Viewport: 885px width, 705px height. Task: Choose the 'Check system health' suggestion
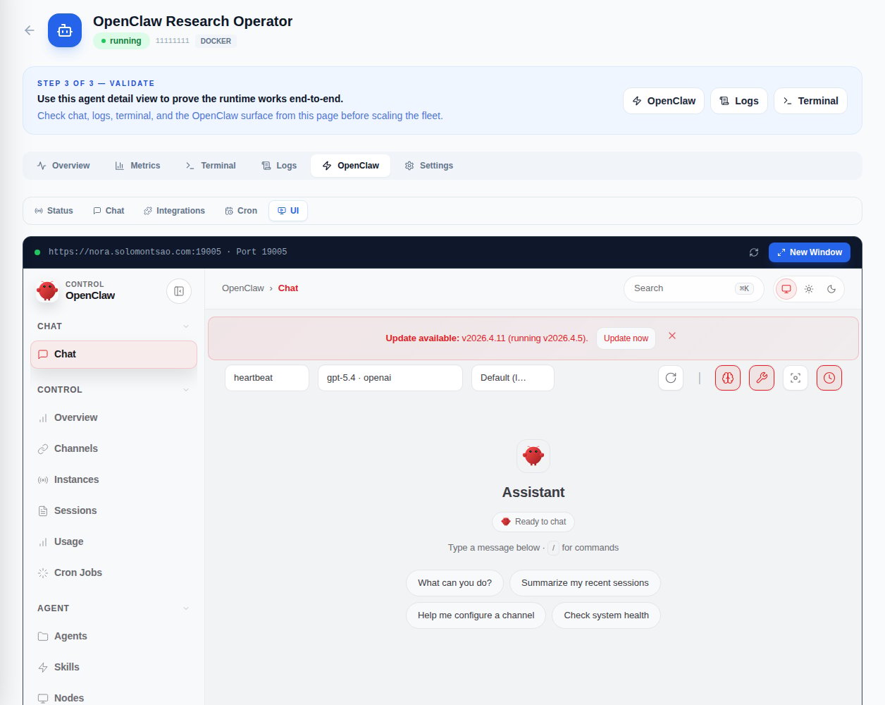click(x=606, y=615)
